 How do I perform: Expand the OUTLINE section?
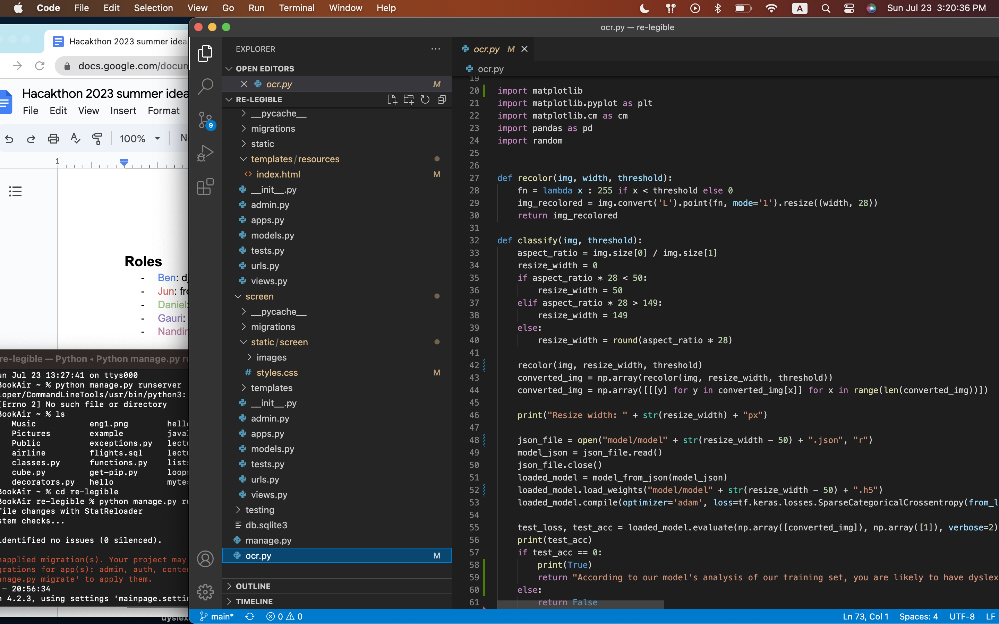[253, 586]
